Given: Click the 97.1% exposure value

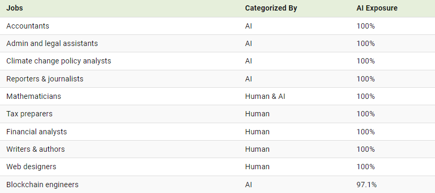Looking at the screenshot, I should pos(367,185).
